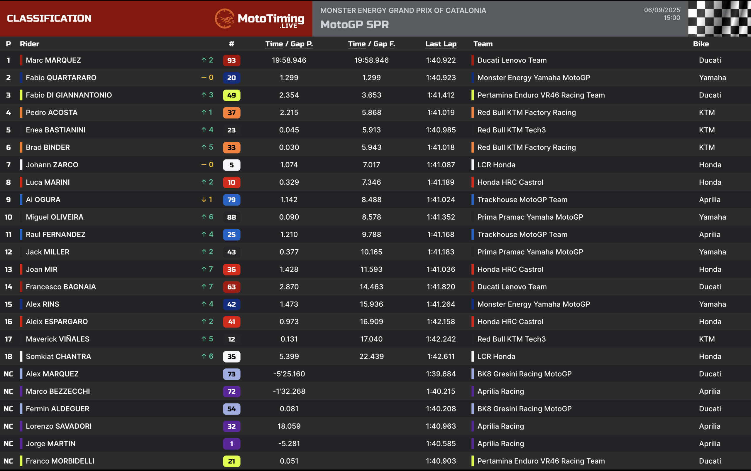Click number badge 33 for Brad Binder

tap(231, 148)
